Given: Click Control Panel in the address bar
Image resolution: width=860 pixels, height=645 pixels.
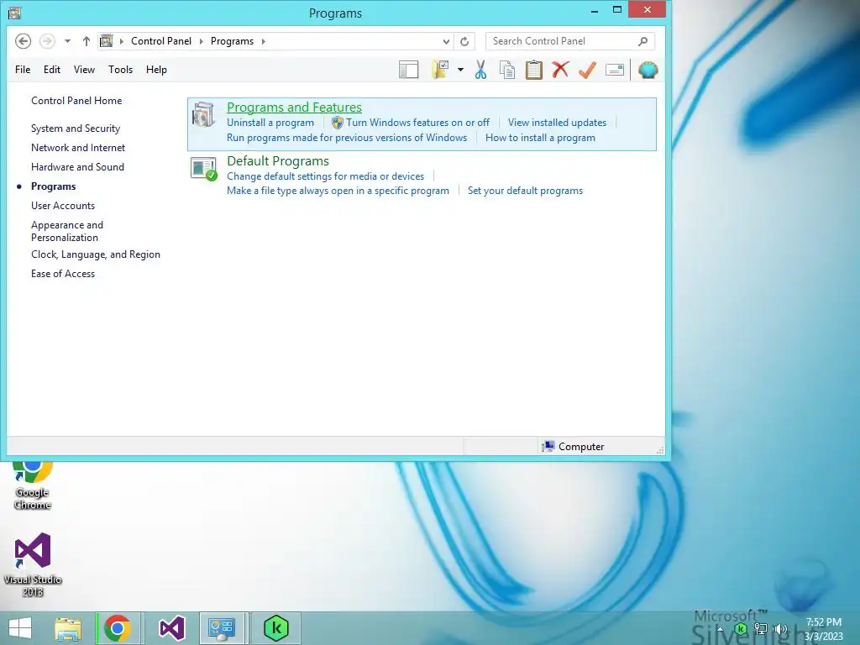Looking at the screenshot, I should coord(161,41).
